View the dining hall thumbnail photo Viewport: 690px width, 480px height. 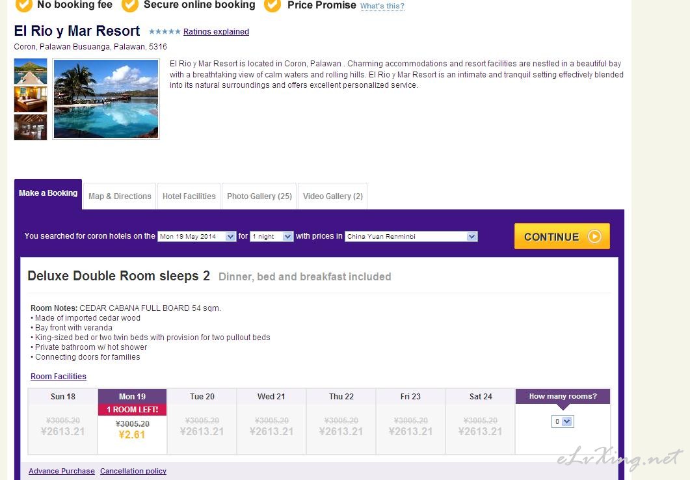coord(31,127)
